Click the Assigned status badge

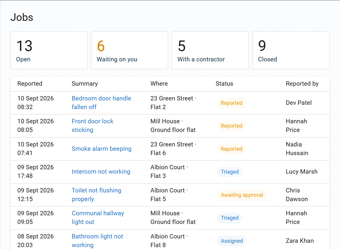point(232,241)
